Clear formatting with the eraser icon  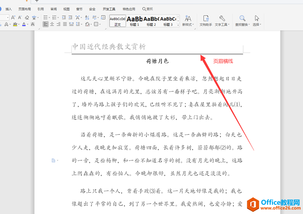click(x=27, y=18)
